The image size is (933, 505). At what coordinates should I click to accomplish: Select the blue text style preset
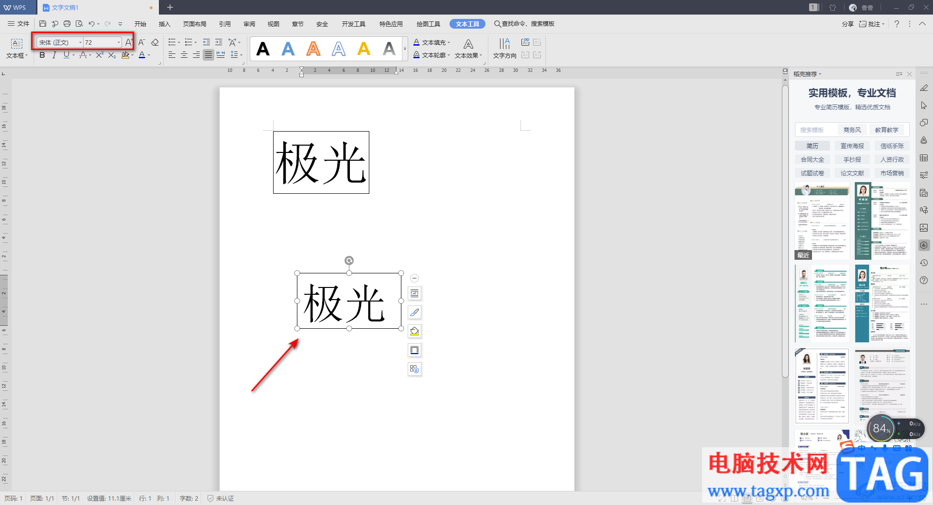click(x=288, y=49)
